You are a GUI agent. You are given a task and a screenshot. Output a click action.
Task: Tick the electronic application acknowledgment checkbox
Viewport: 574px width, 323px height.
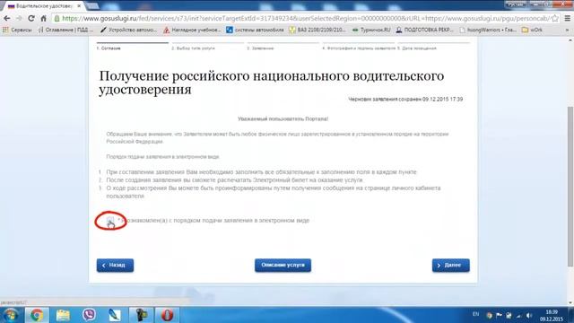click(x=110, y=221)
